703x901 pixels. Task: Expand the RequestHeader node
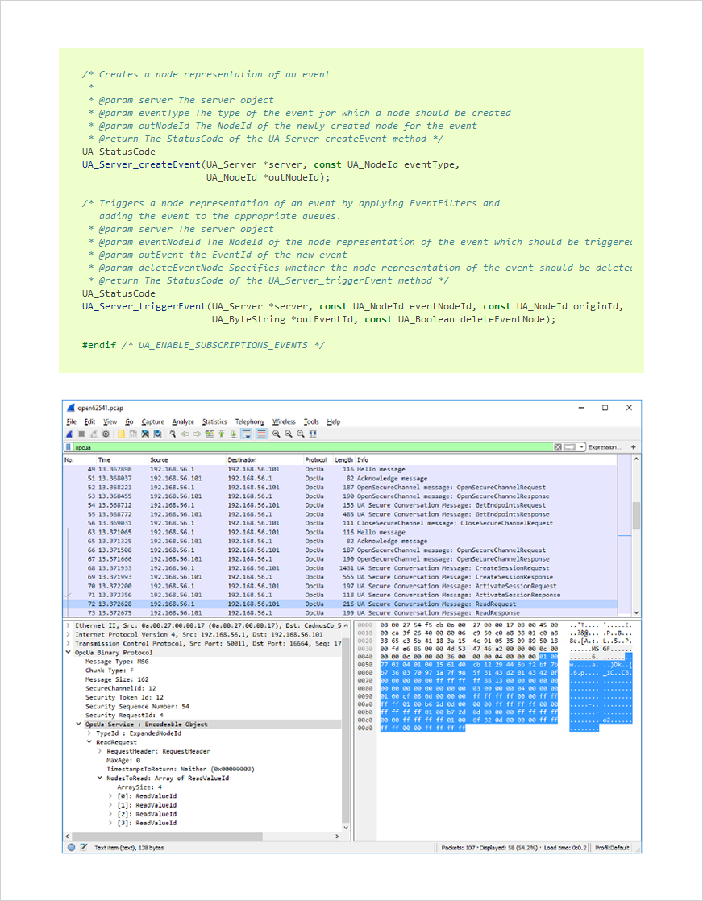coord(100,751)
